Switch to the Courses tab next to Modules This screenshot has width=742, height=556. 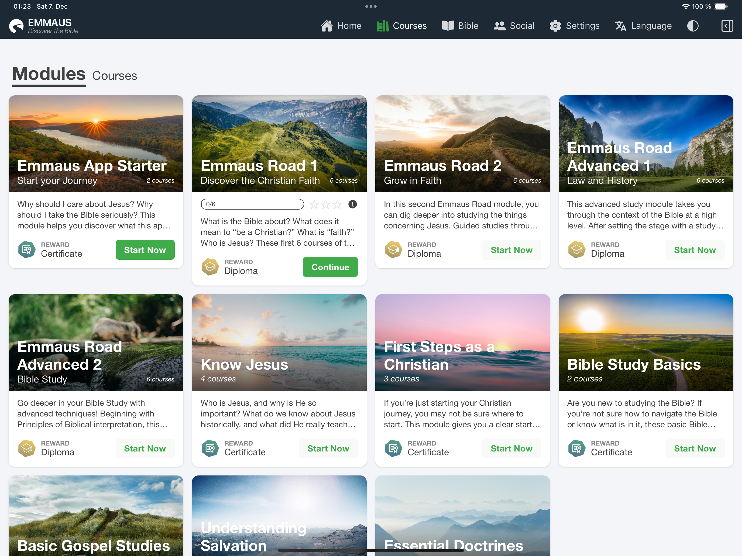coord(114,76)
